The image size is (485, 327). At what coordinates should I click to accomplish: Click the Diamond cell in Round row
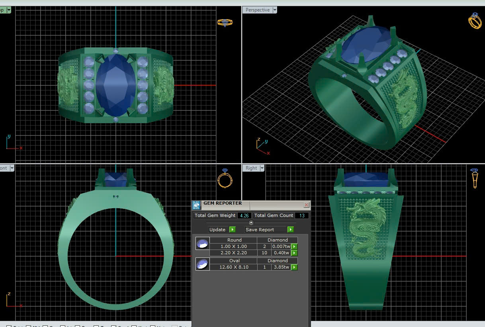(x=278, y=240)
